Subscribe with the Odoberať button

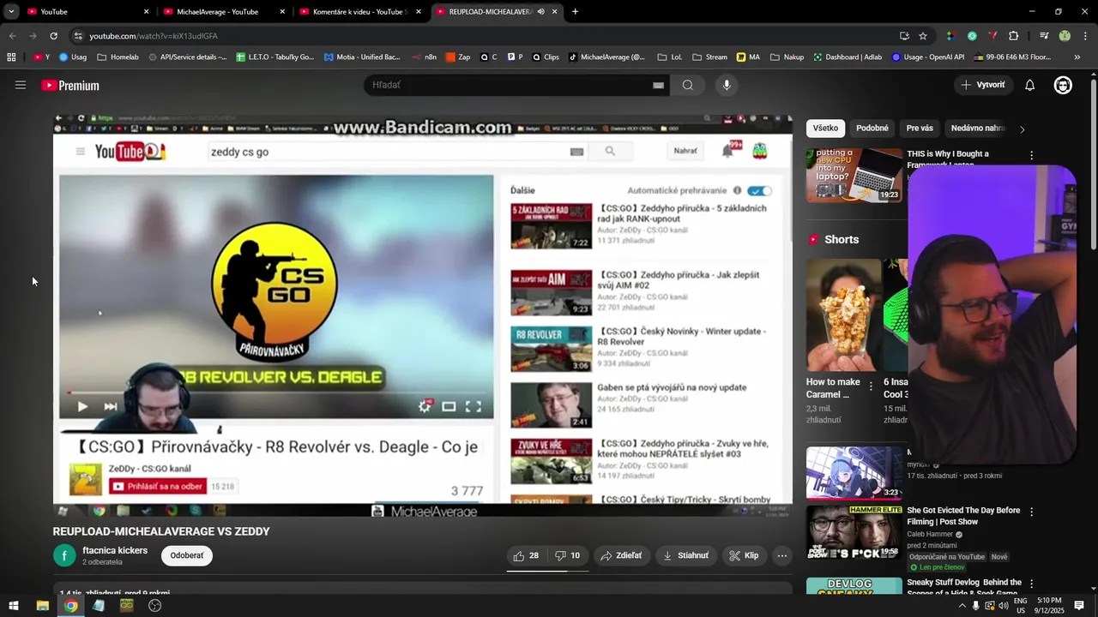(x=186, y=555)
